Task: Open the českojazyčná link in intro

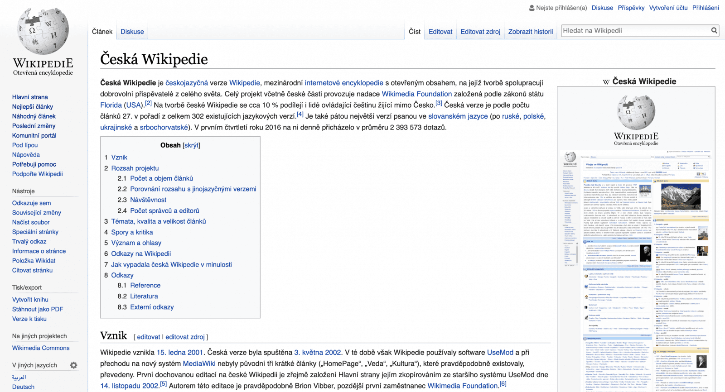Action: [187, 83]
